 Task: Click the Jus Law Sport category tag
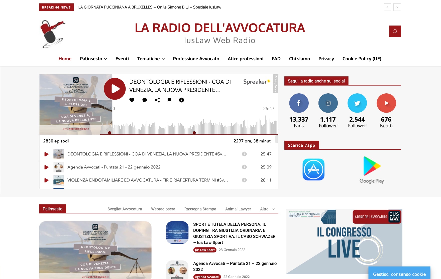[x=205, y=250]
